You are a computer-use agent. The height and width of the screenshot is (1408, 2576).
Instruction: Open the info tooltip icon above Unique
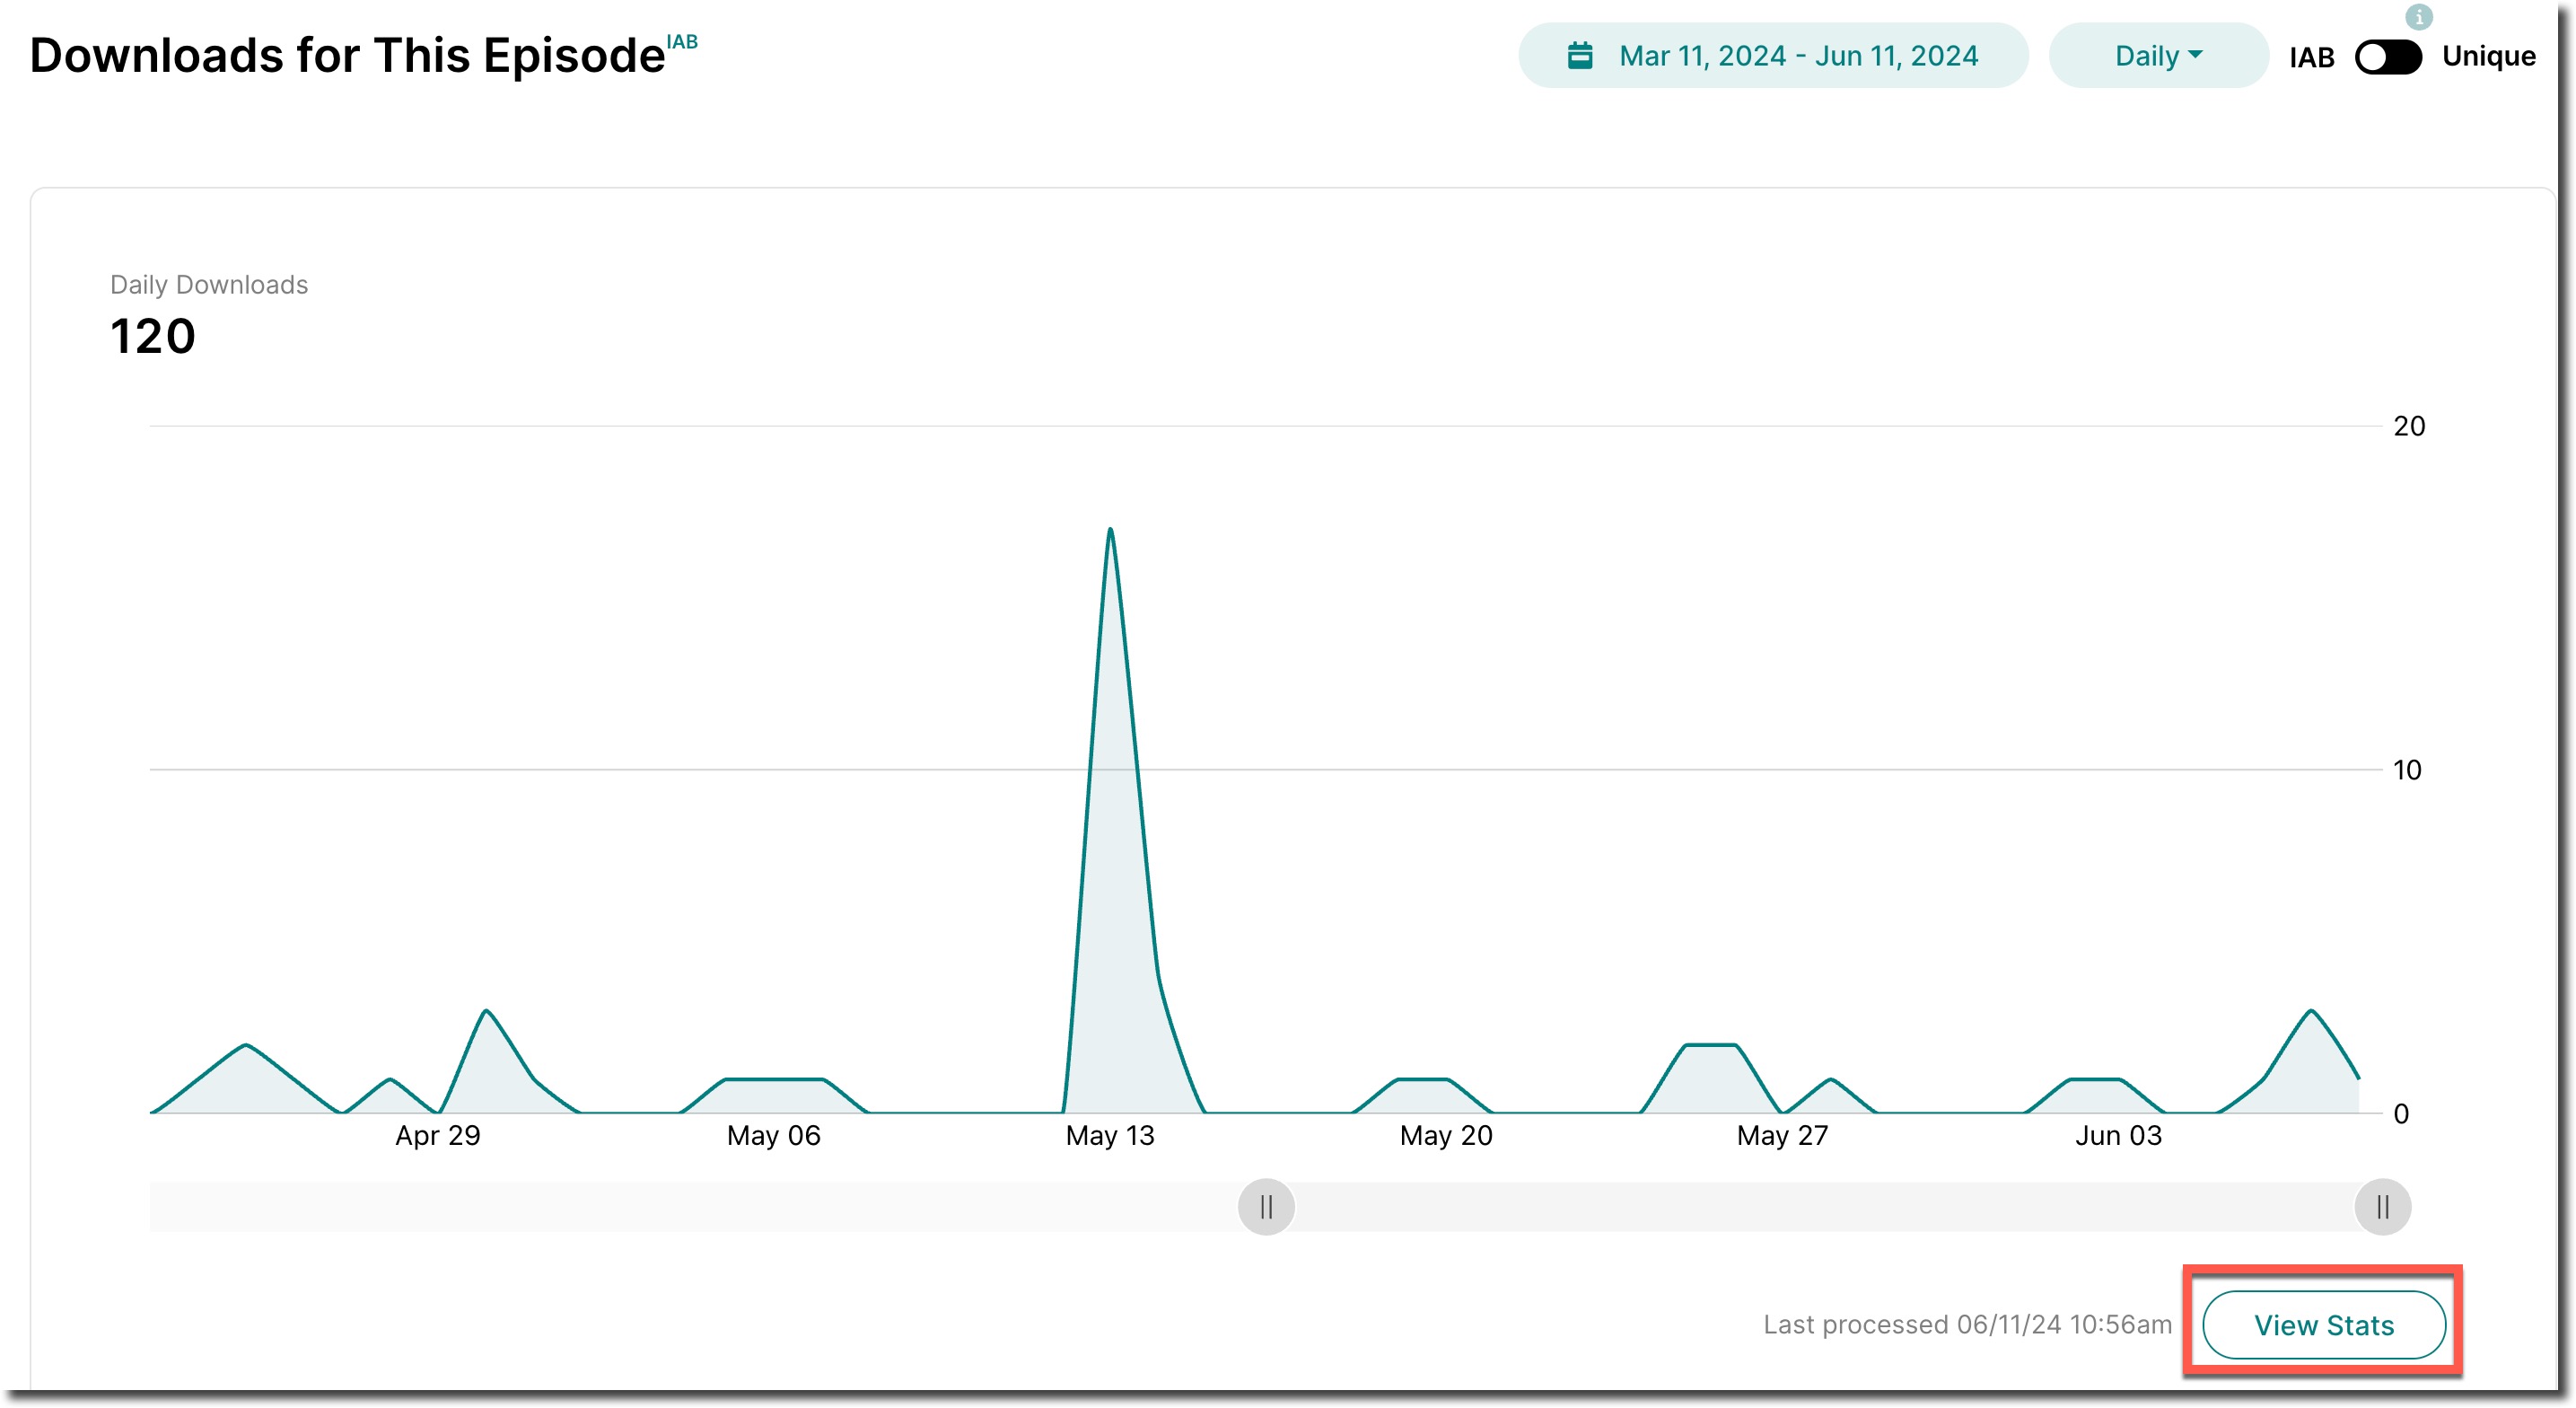tap(2418, 16)
